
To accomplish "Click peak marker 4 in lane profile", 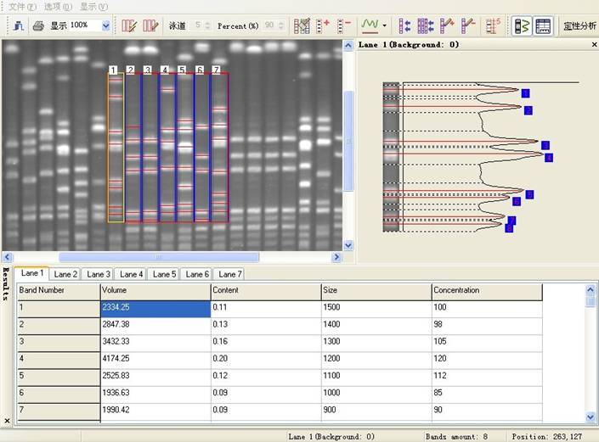I will pyautogui.click(x=549, y=158).
